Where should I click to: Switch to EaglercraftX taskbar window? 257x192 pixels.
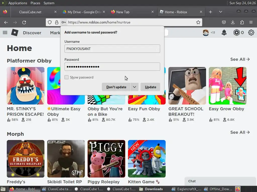(x=186, y=189)
